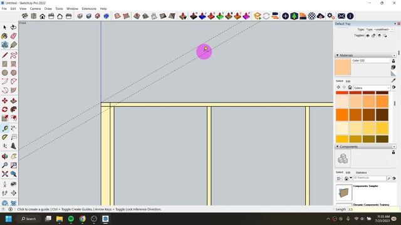Click the envelope mail toolbar icon

(341, 16)
